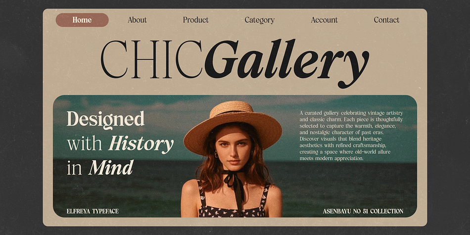This screenshot has width=470, height=235.
Task: Click the woman's earring
Action: (216, 154)
